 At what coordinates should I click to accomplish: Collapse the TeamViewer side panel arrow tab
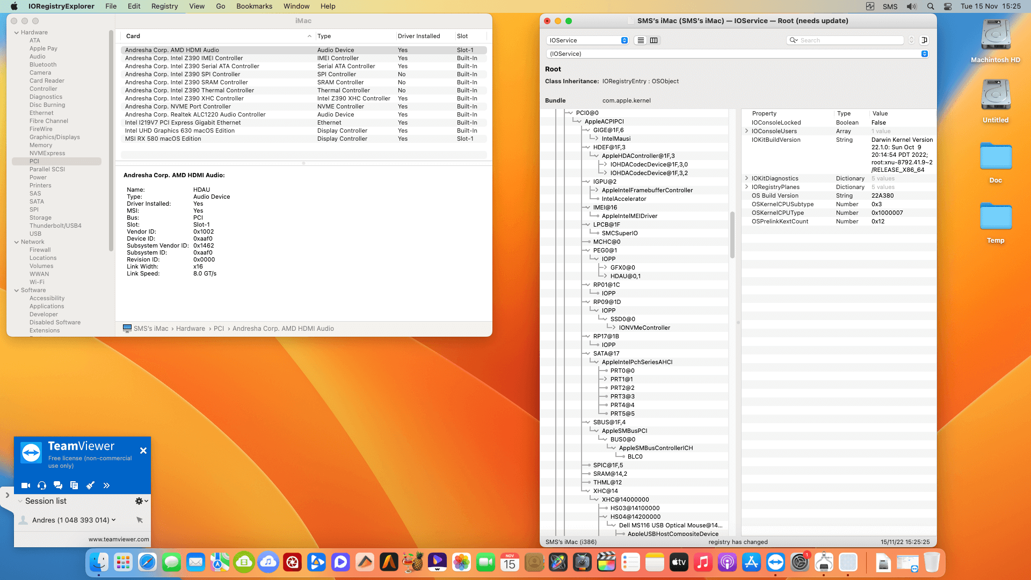coord(7,495)
